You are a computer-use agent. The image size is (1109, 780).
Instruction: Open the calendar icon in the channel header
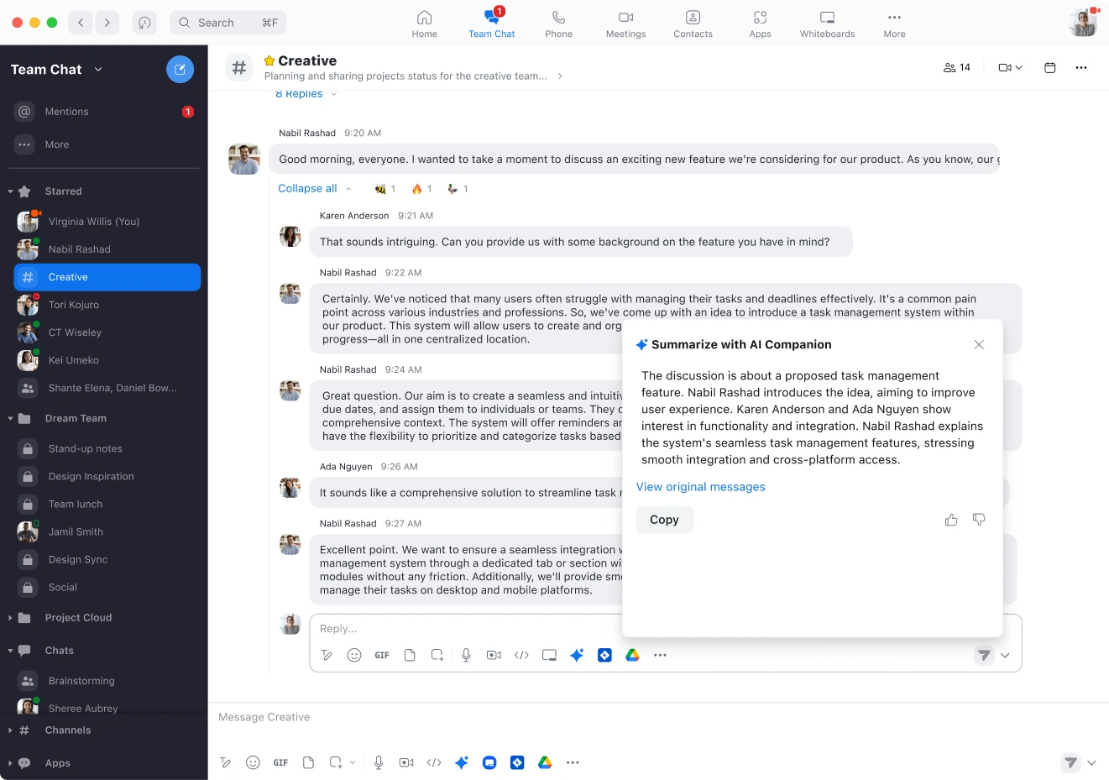click(x=1049, y=67)
